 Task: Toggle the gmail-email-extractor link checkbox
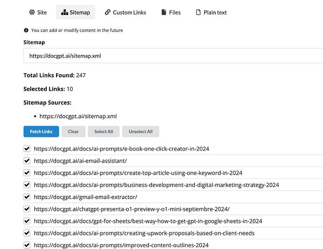(x=27, y=197)
